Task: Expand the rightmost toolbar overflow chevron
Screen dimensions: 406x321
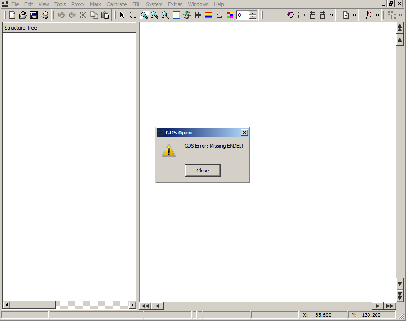Action: [400, 15]
